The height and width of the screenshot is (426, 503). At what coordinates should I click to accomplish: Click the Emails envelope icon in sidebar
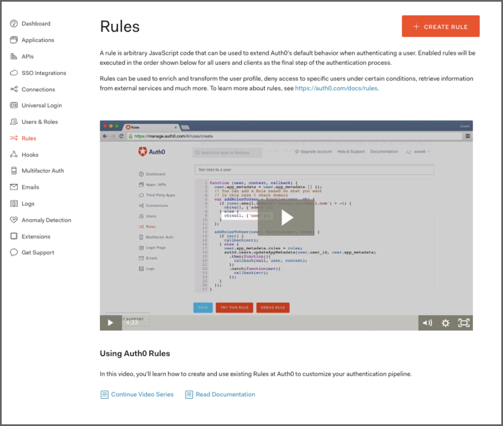pos(14,187)
